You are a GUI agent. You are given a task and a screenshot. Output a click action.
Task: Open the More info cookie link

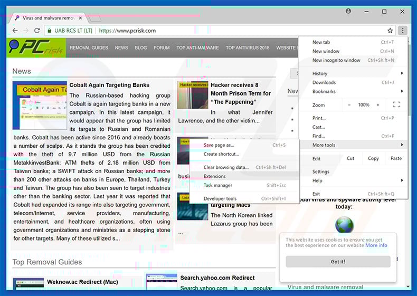[x=376, y=245]
